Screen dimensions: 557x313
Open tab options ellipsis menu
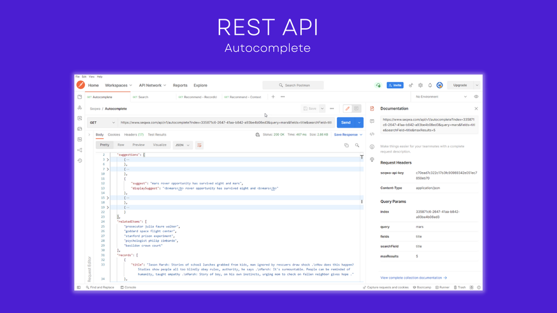[283, 96]
